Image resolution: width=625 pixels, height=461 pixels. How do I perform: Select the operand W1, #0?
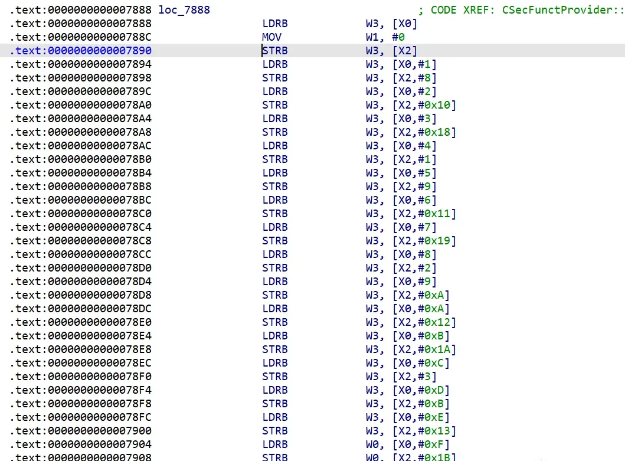click(385, 37)
